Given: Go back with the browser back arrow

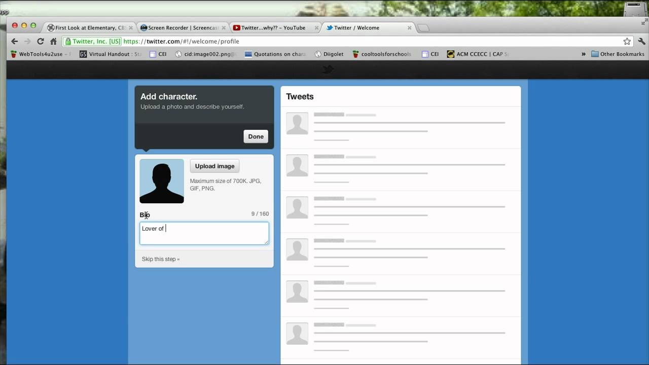Looking at the screenshot, I should point(14,42).
